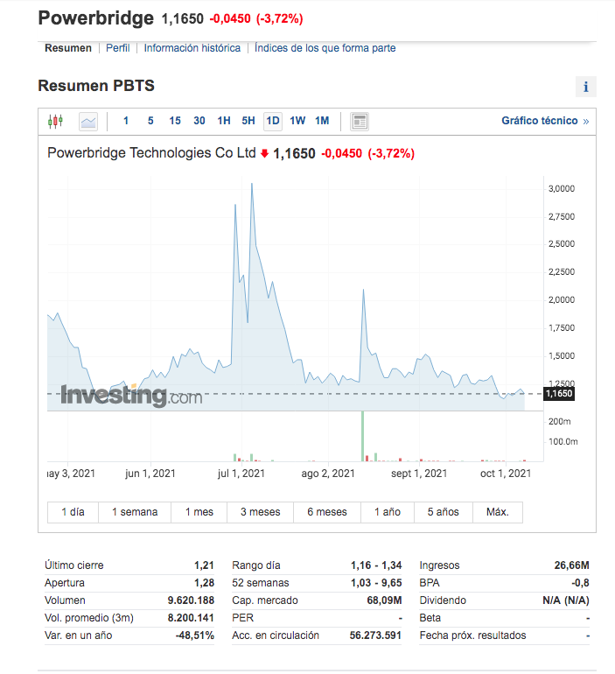
Task: Click the Apertura value 1,28
Action: pyautogui.click(x=204, y=583)
